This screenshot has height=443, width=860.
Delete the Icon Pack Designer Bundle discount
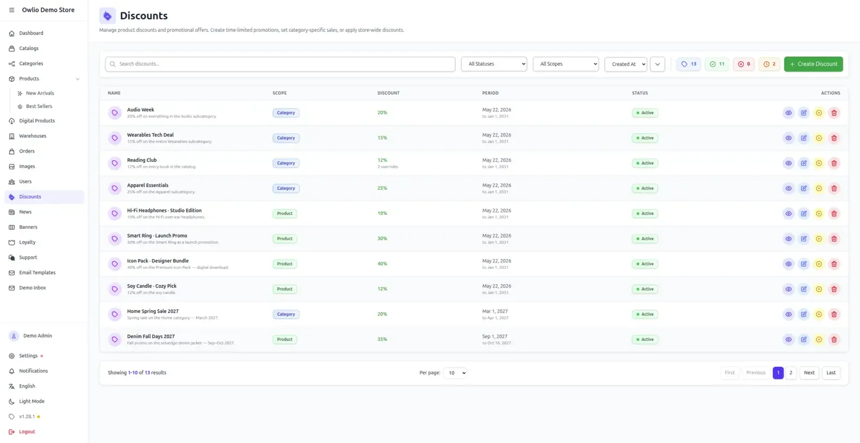tap(834, 264)
